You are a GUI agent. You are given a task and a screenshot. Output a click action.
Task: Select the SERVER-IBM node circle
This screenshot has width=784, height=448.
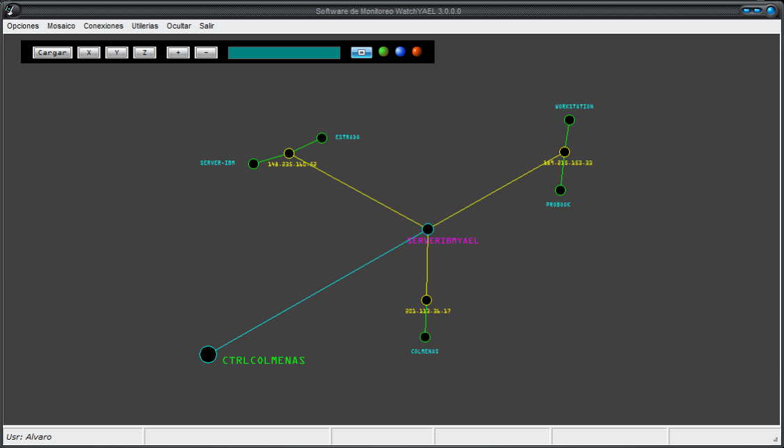coord(253,164)
